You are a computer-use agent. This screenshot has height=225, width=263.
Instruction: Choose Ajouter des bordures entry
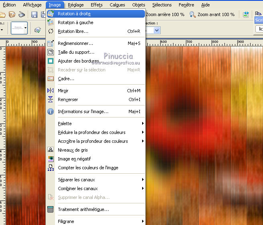[x=96, y=61]
